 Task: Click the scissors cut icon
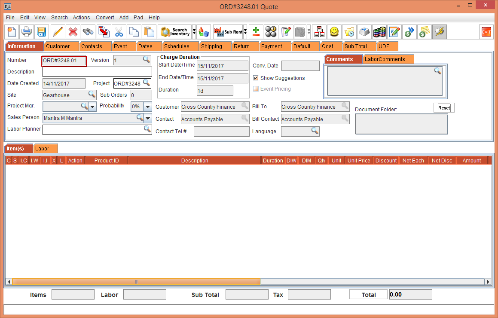119,32
